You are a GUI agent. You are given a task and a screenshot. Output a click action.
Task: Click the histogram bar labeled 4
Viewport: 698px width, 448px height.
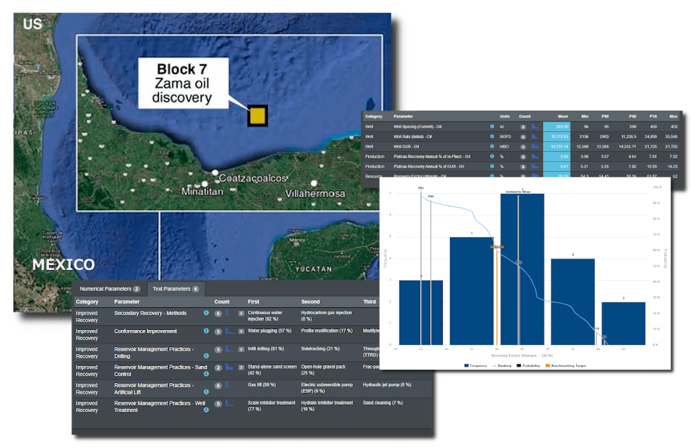pyautogui.click(x=573, y=301)
